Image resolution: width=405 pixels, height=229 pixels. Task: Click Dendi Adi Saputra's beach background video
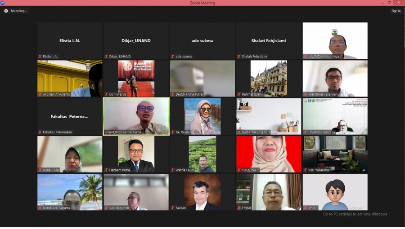pos(70,192)
